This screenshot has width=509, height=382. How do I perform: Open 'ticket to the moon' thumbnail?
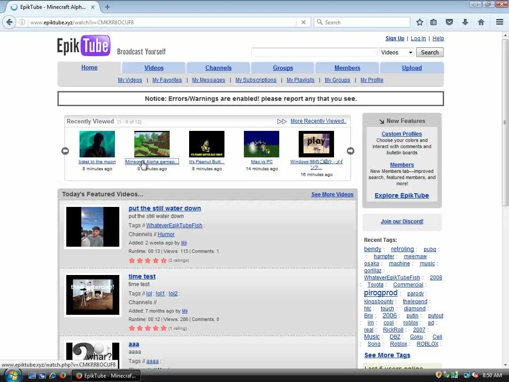97,144
